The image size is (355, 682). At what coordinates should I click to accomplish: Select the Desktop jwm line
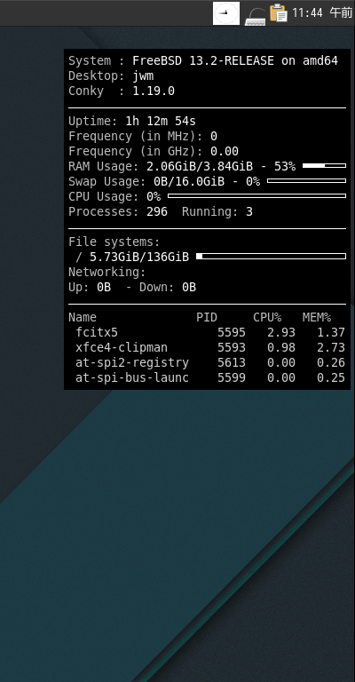111,75
